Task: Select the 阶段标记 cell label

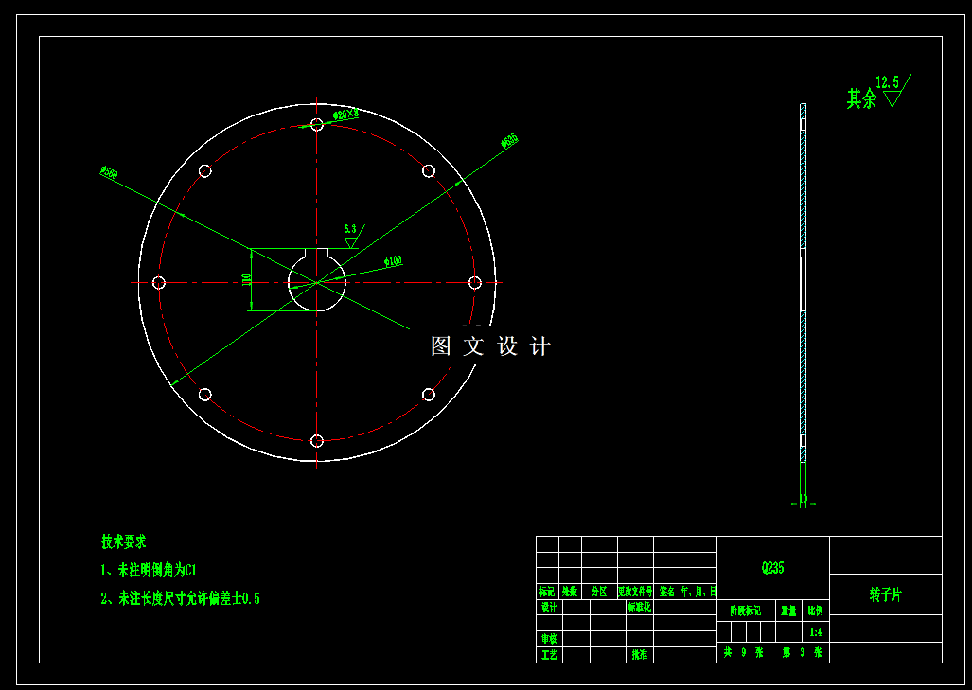Action: point(746,610)
